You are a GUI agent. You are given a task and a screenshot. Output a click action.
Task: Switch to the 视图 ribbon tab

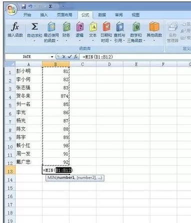(135, 15)
